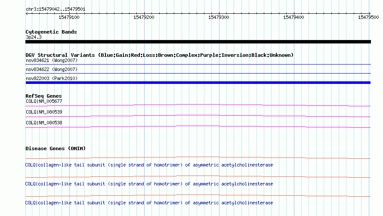The image size is (383, 216).
Task: Click the RefSeq Genes track title
Action: [43, 96]
